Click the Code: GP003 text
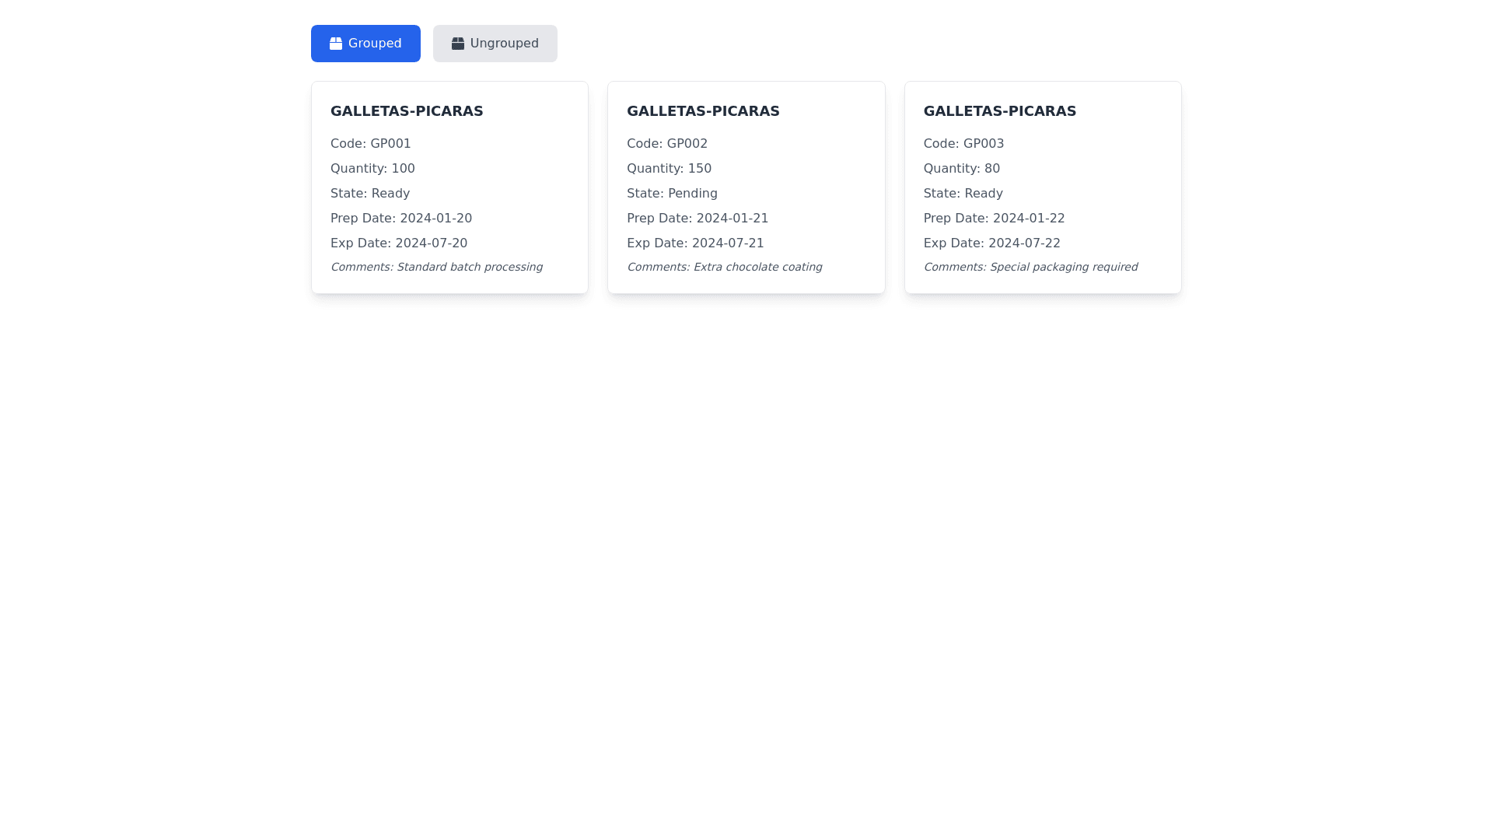1493x840 pixels. [963, 144]
